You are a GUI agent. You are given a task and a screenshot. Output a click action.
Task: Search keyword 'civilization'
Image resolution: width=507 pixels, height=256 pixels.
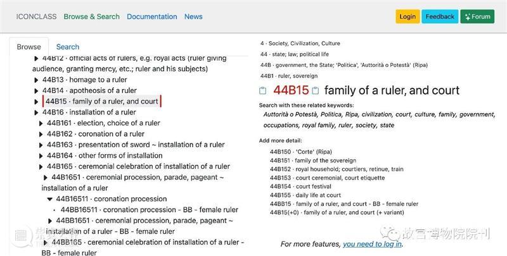376,114
